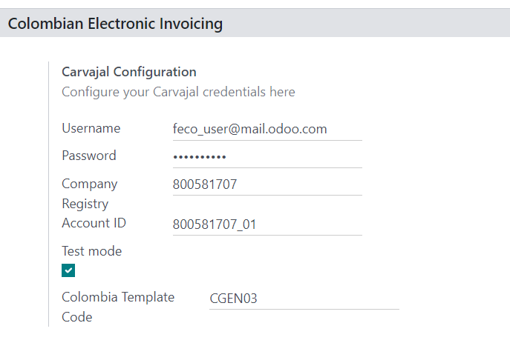This screenshot has width=510, height=343.
Task: Click the CGEN03 template code value
Action: [232, 299]
